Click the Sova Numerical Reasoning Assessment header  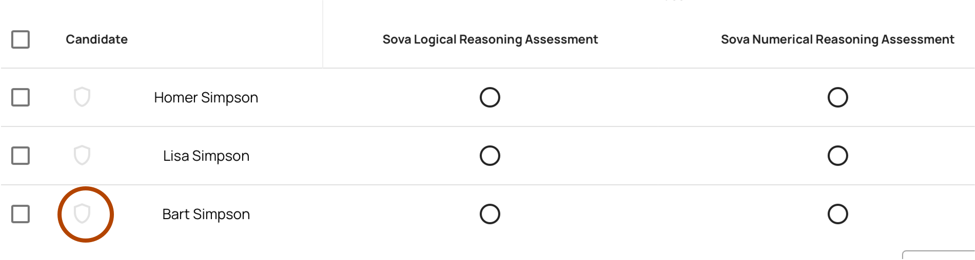coord(837,39)
